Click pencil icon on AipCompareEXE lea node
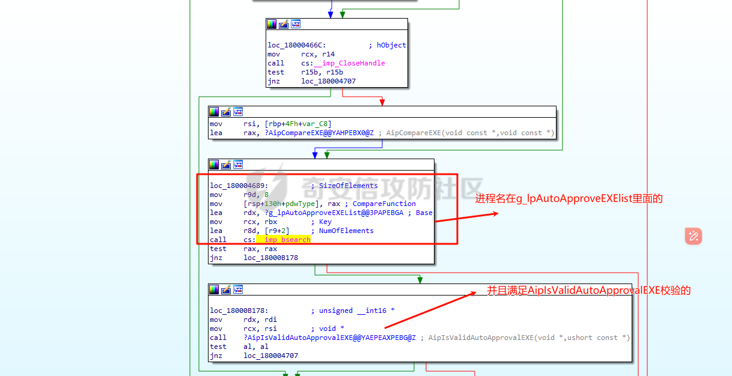This screenshot has height=376, width=732. [x=226, y=112]
